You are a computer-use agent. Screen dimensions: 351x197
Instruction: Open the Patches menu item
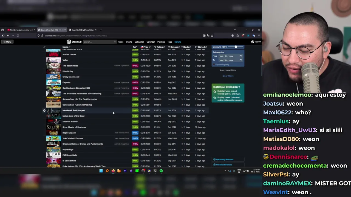(161, 42)
